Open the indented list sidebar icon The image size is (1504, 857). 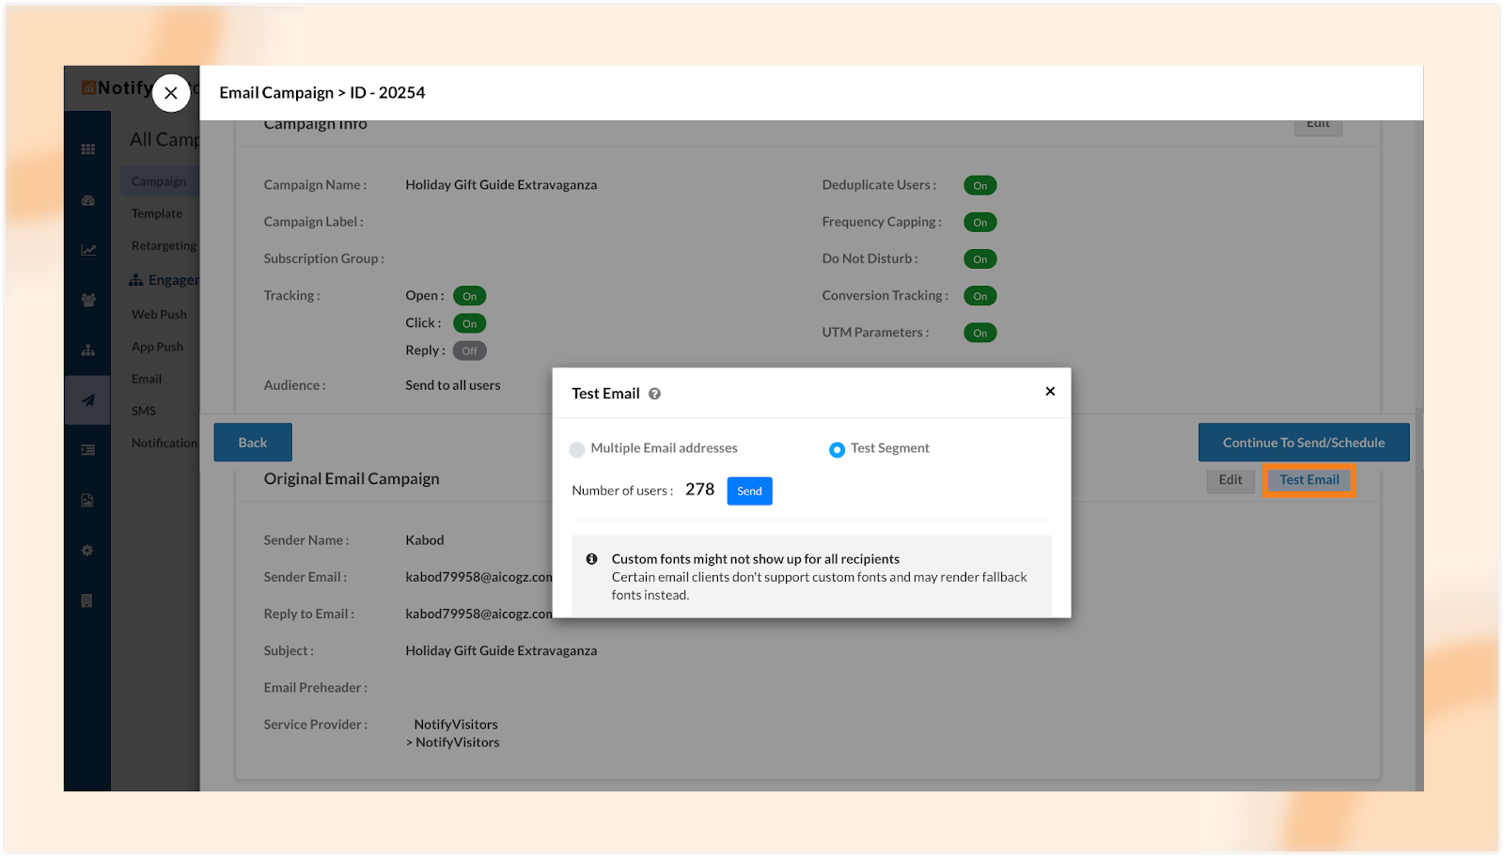(88, 450)
